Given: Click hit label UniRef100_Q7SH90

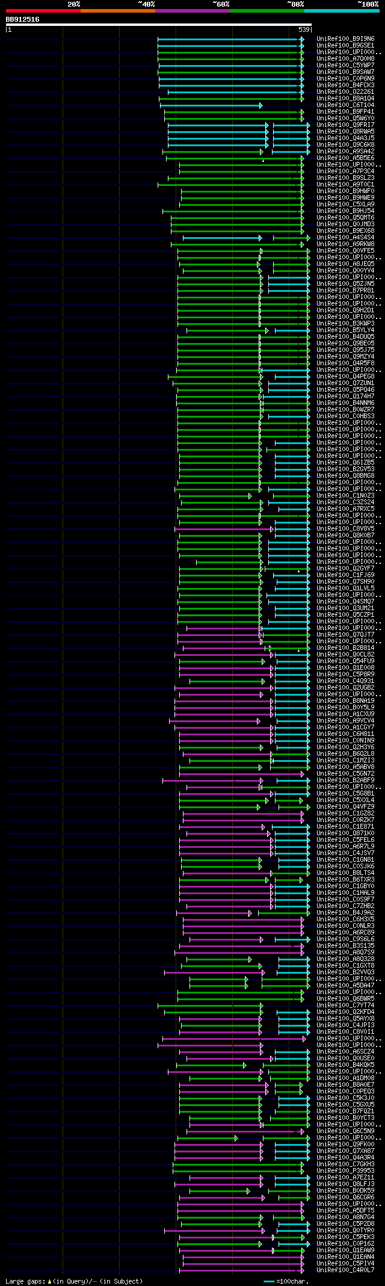Looking at the screenshot, I should coord(345,581).
